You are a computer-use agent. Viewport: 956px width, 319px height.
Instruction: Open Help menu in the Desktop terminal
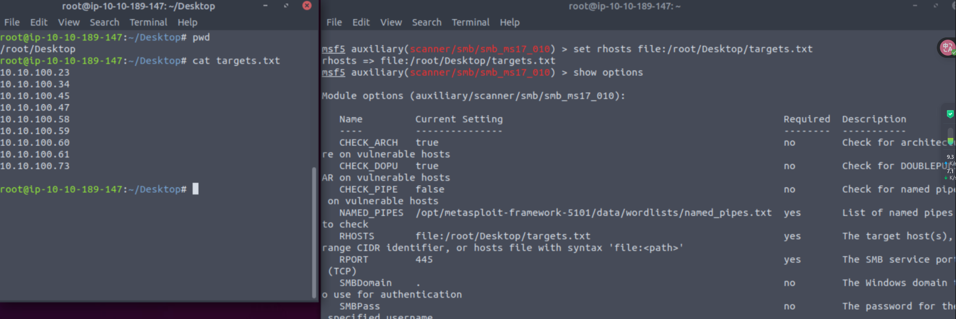(187, 22)
